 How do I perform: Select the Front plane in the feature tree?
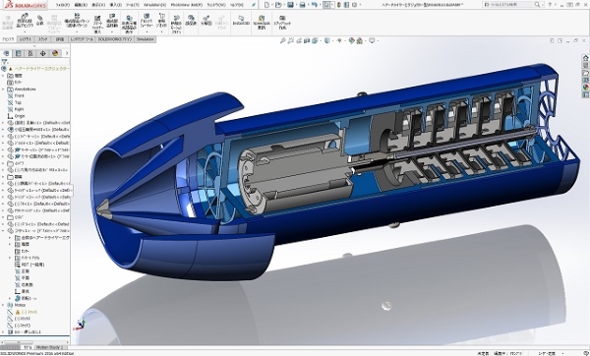pos(20,96)
